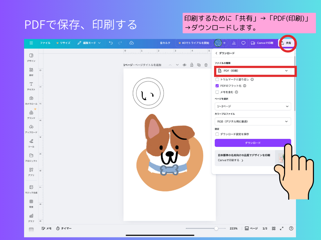Screen dimensions: 321x240
Task: Select the 素材 (Elements) panel icon
Action: tap(30, 70)
